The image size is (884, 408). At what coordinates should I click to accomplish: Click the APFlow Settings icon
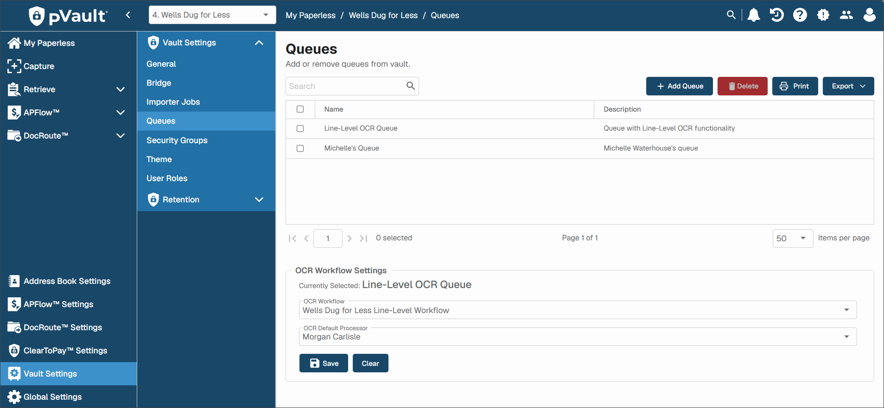pyautogui.click(x=14, y=304)
